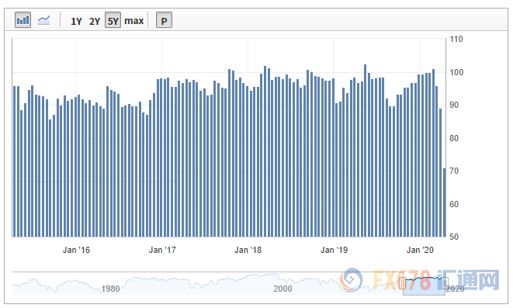Click the Jan '18 axis label
Image resolution: width=513 pixels, height=308 pixels.
(248, 250)
